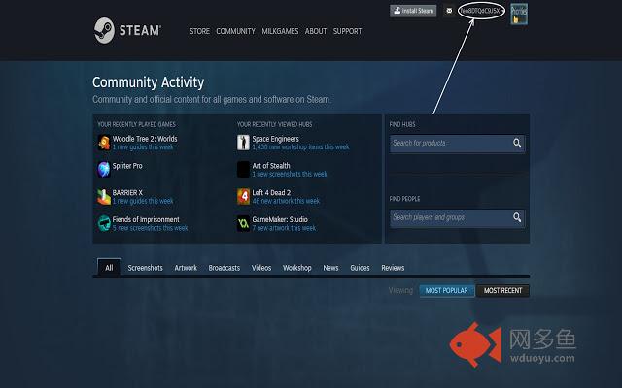Switch to the Guides tab
This screenshot has height=388, width=622.
point(360,268)
